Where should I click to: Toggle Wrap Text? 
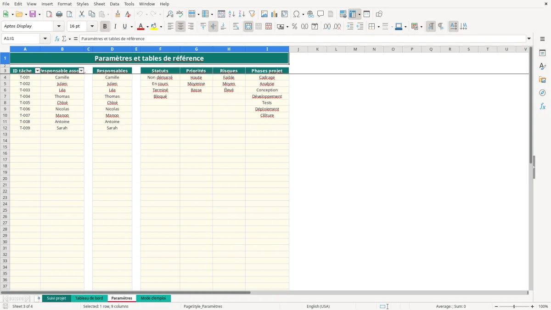point(236,27)
